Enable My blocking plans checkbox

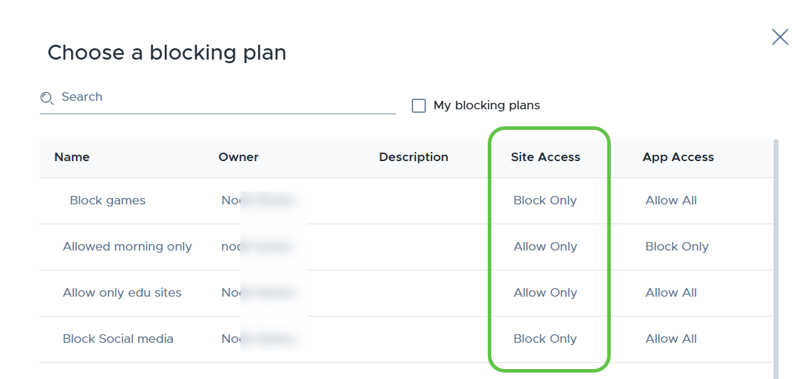click(418, 106)
